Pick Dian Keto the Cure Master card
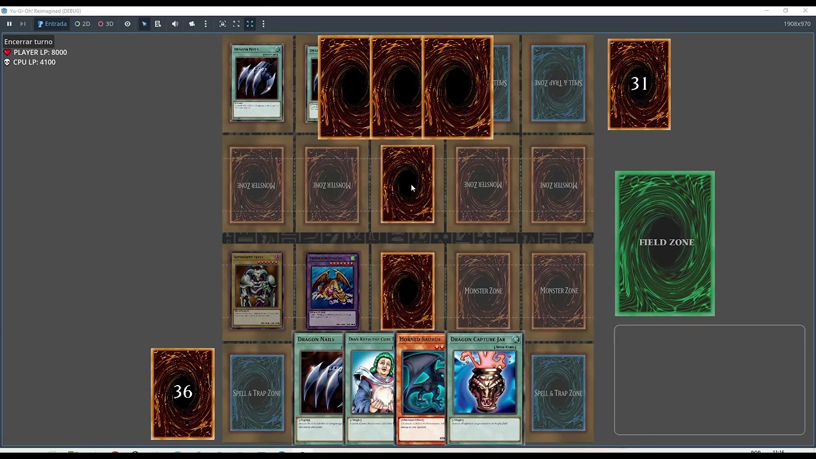Screen dimensions: 816x459 pos(370,388)
